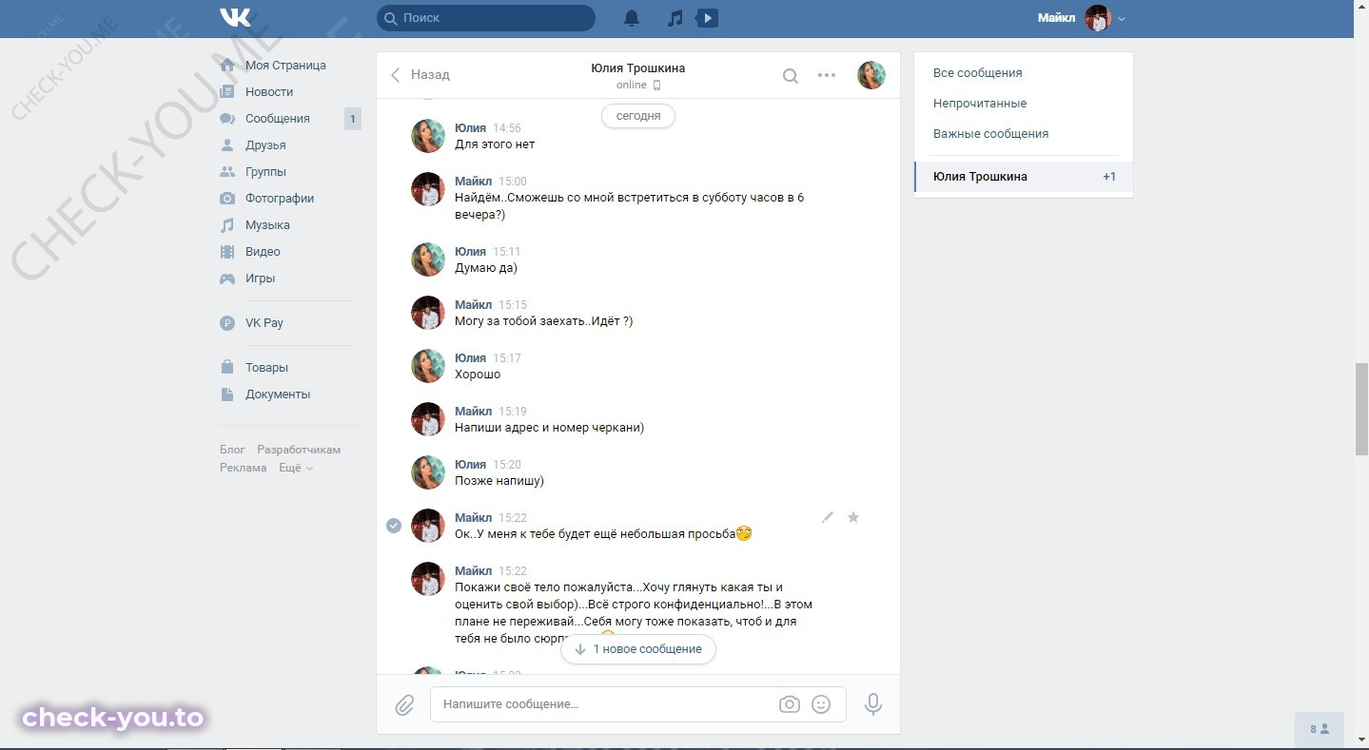Toggle selection checkmark on the 15:22 message
The width and height of the screenshot is (1369, 750).
point(394,526)
